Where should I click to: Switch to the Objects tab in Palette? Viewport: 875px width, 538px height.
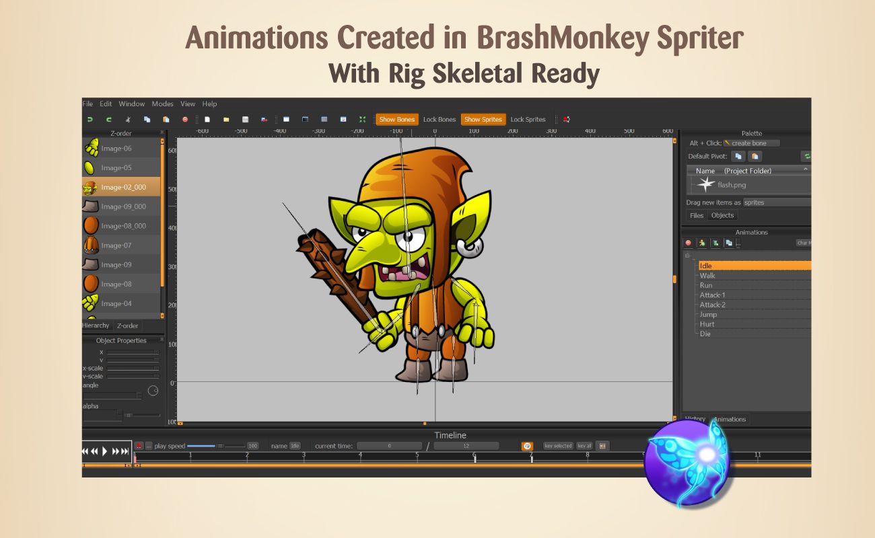[x=722, y=215]
